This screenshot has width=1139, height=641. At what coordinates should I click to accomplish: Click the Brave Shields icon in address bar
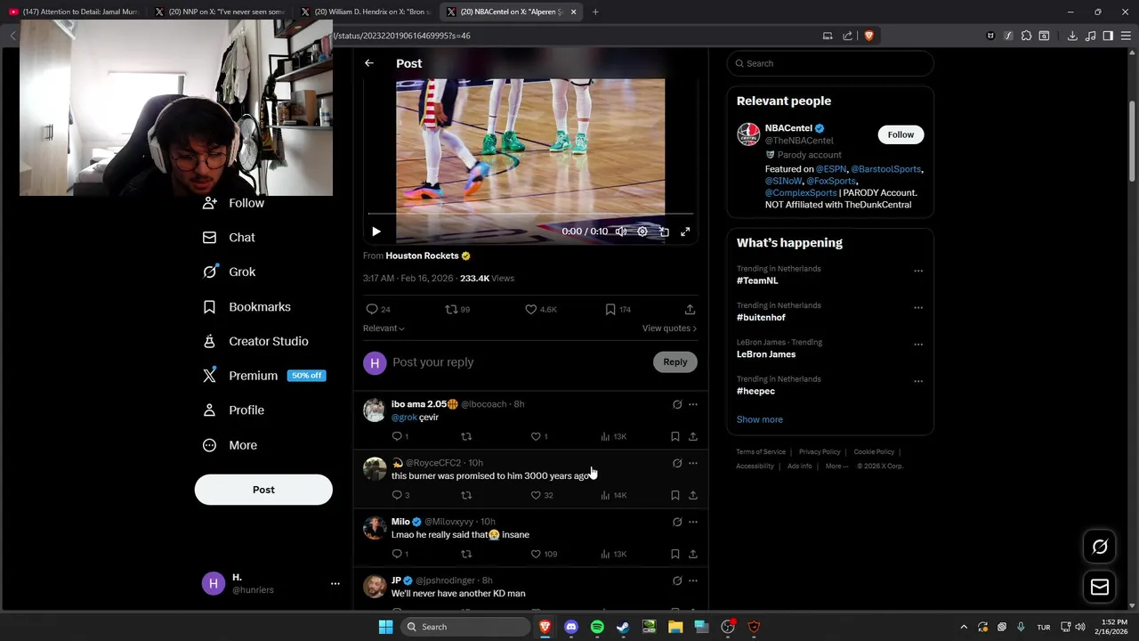click(869, 36)
